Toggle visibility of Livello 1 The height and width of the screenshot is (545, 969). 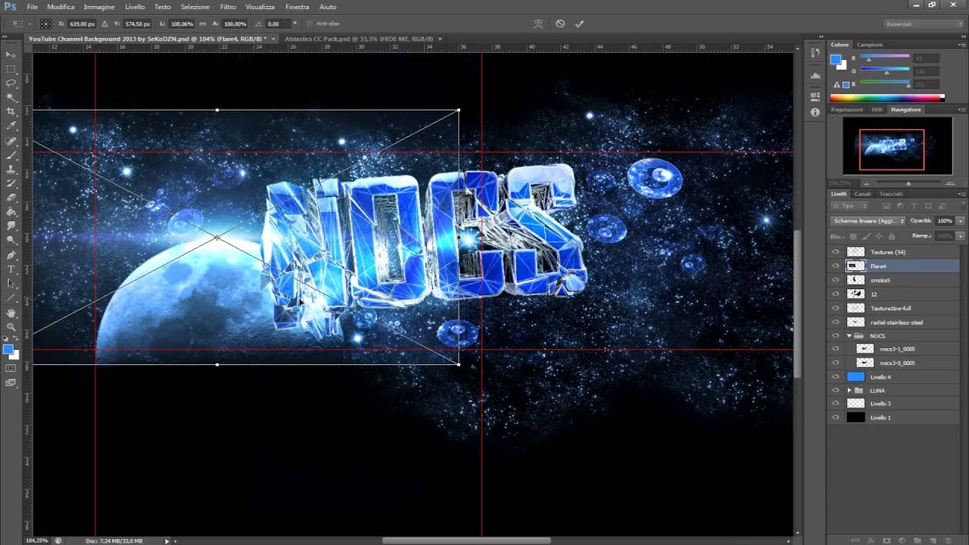tap(836, 417)
